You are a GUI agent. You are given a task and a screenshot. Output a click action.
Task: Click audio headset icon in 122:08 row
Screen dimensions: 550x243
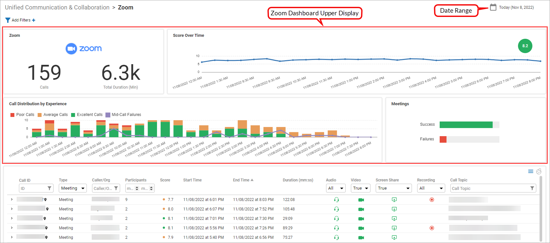point(337,200)
